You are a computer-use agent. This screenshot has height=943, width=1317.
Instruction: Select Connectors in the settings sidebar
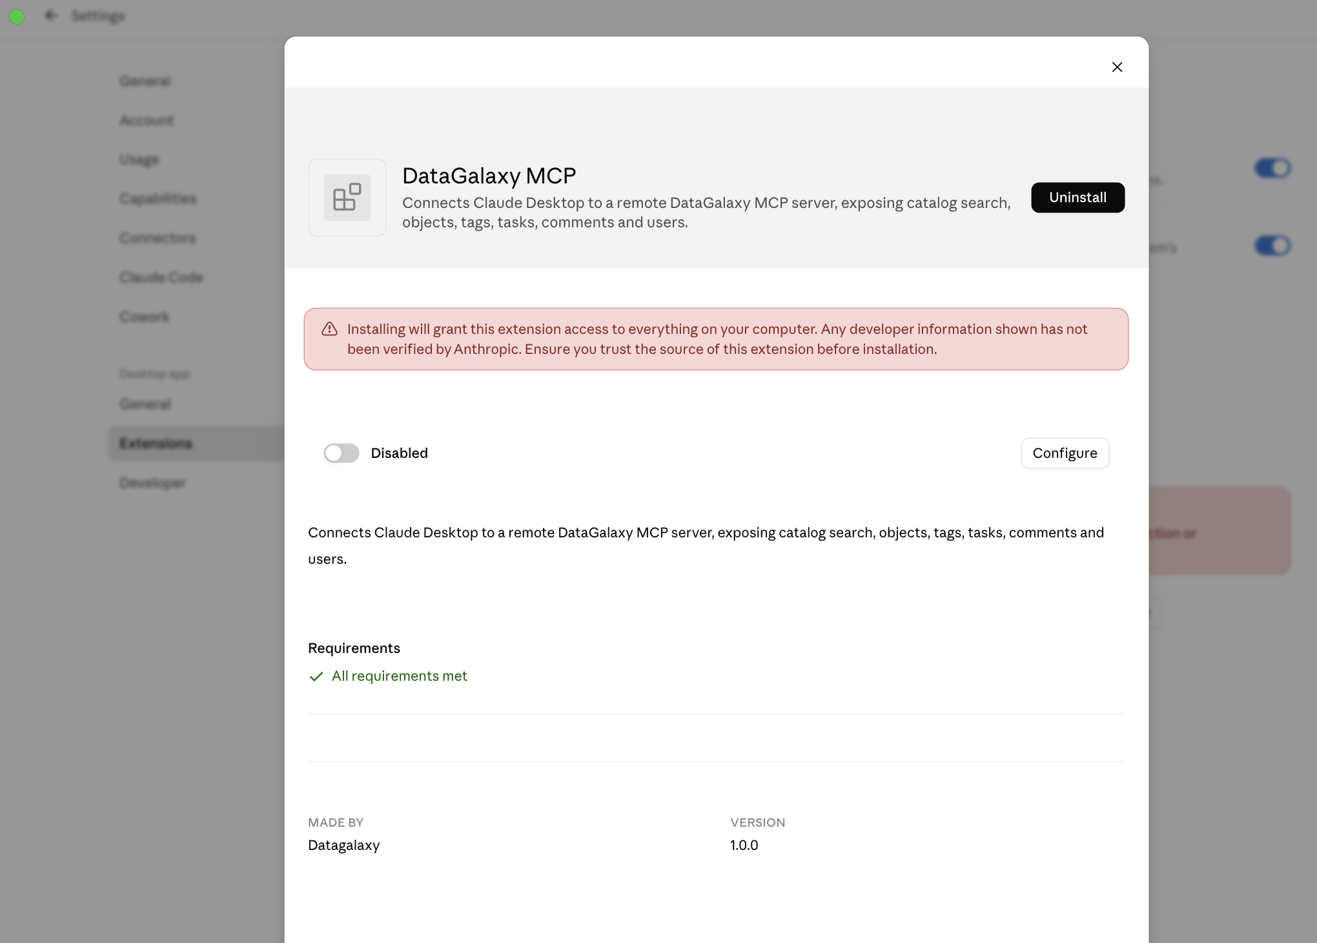pos(158,238)
